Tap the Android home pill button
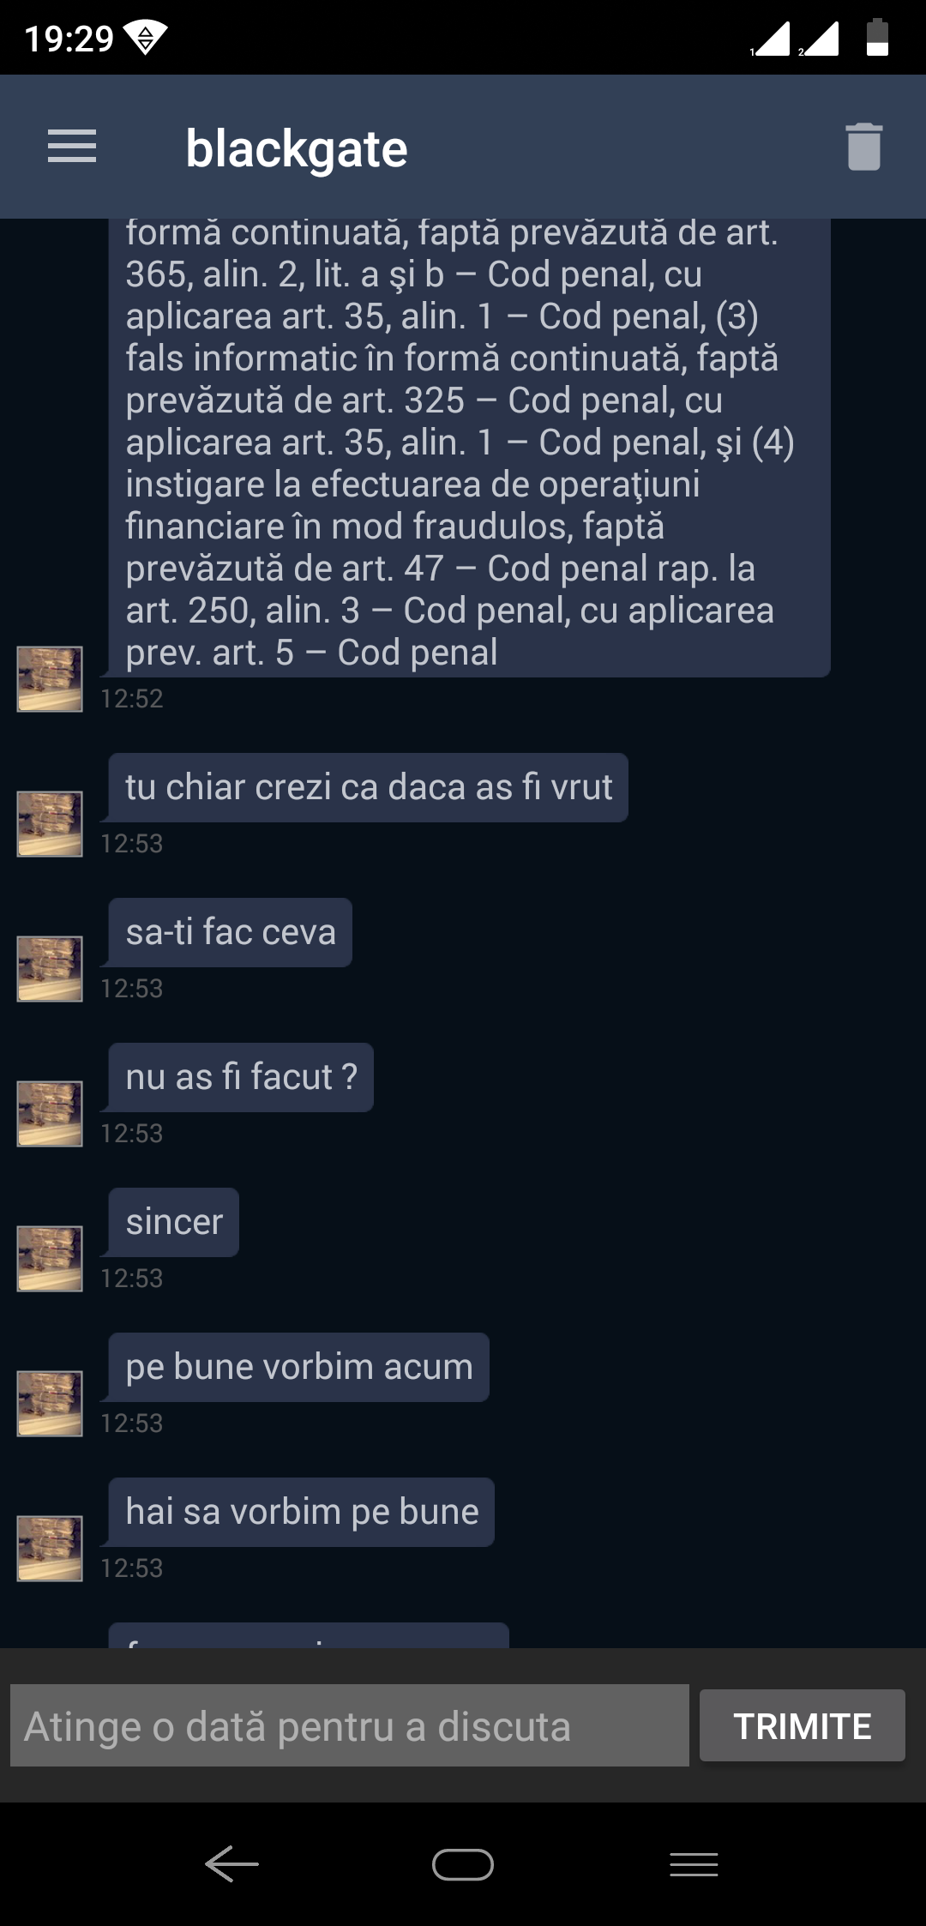Screen dimensions: 926x1926 click(463, 1864)
